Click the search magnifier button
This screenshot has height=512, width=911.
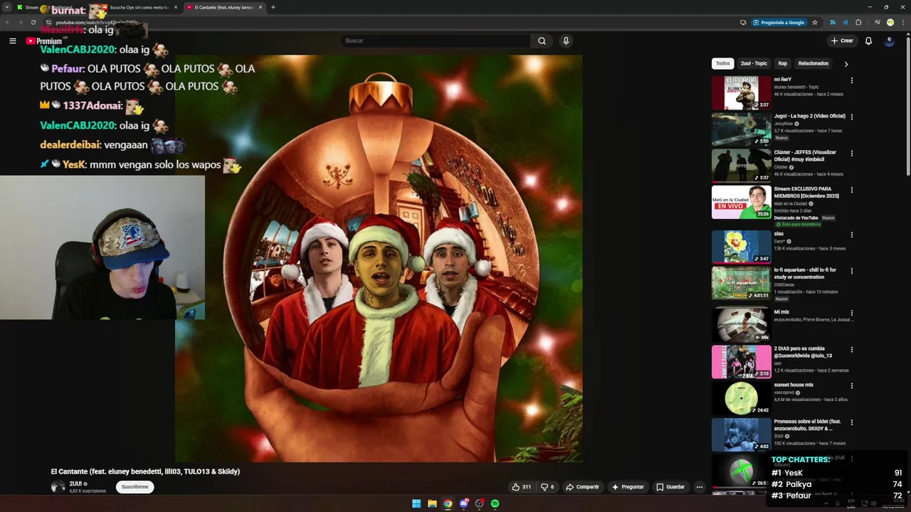coord(542,41)
